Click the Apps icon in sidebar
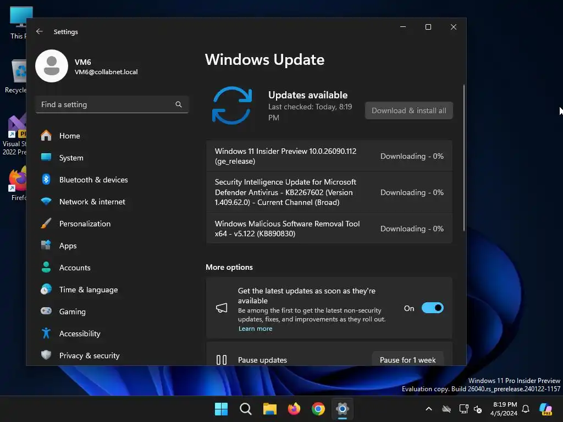 tap(46, 246)
